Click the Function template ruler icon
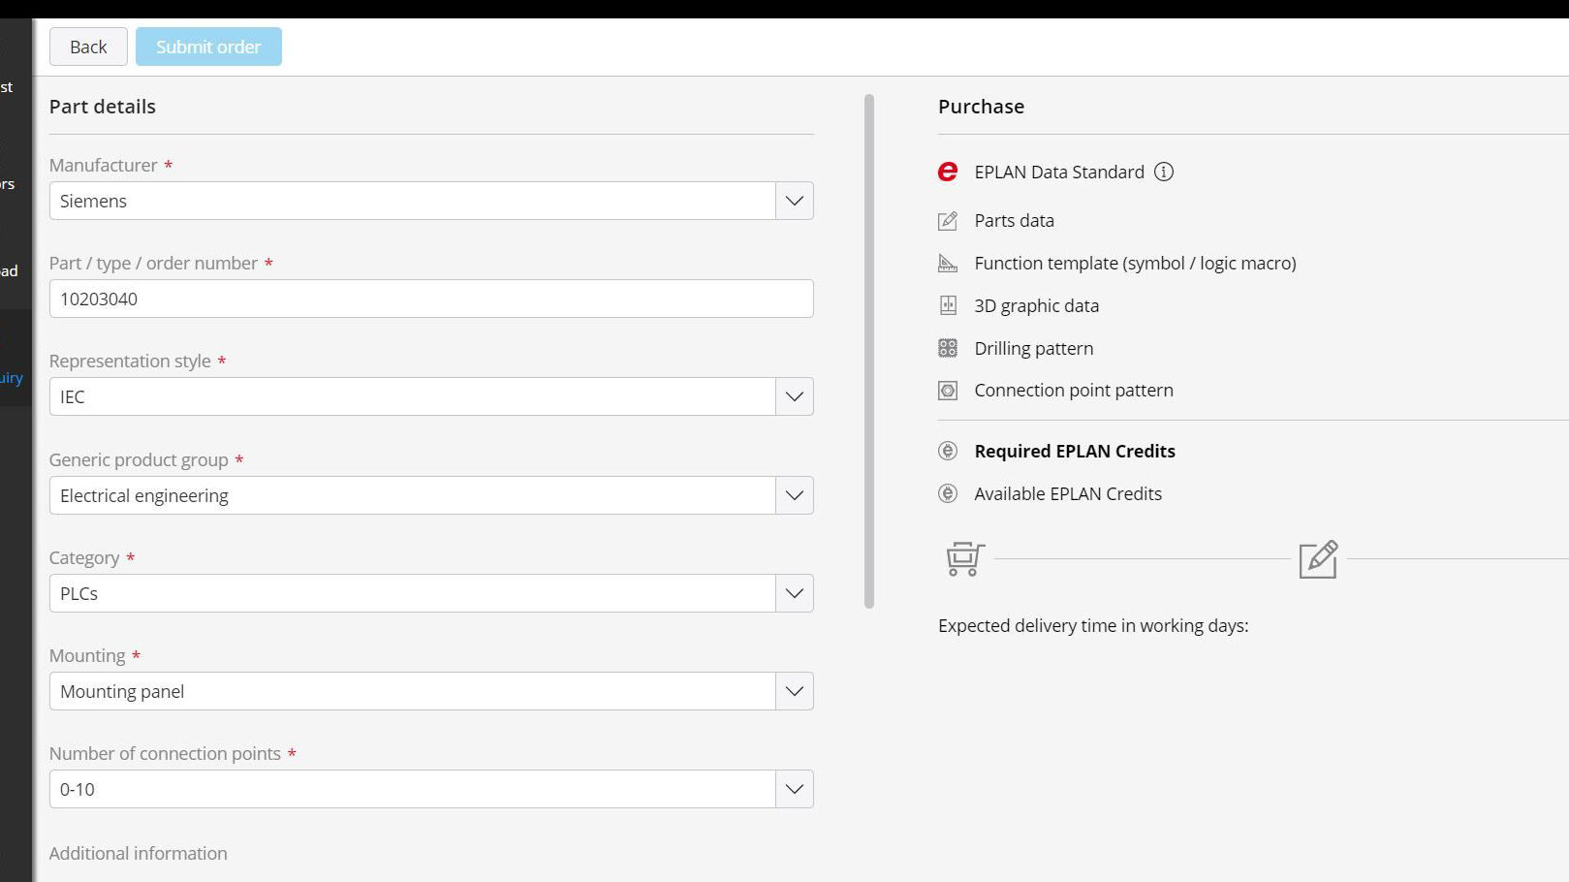Screen dimensions: 1569x882 click(948, 263)
